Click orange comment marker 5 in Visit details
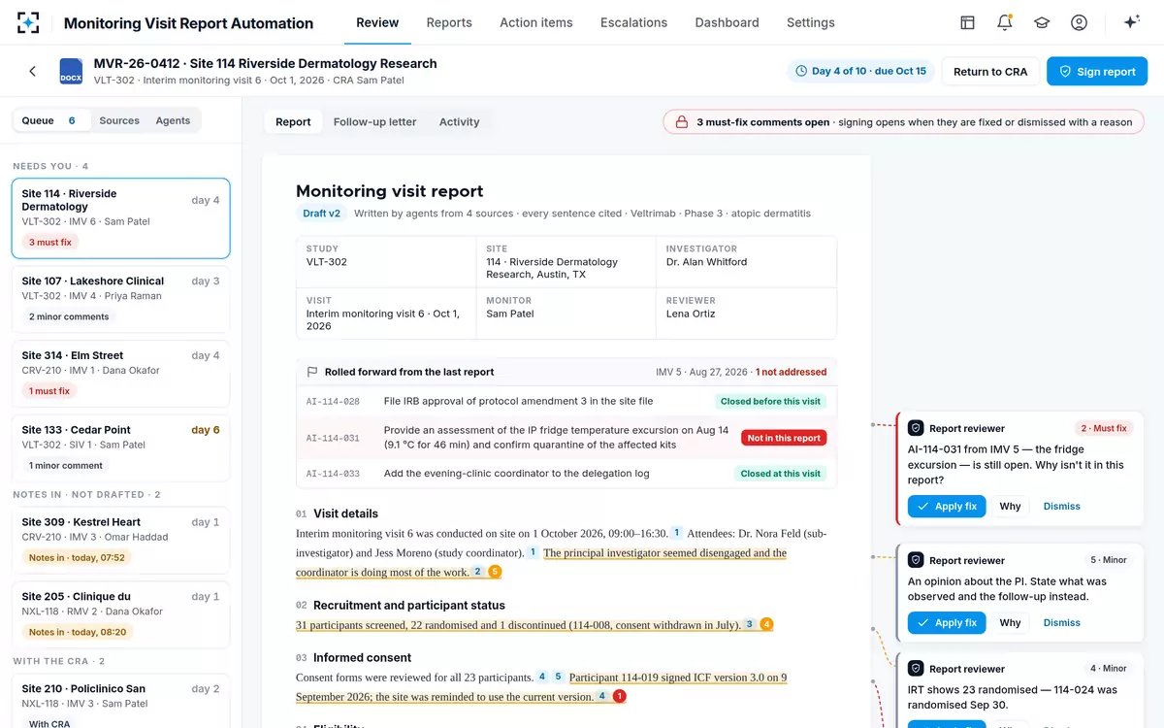This screenshot has width=1164, height=728. click(x=495, y=572)
